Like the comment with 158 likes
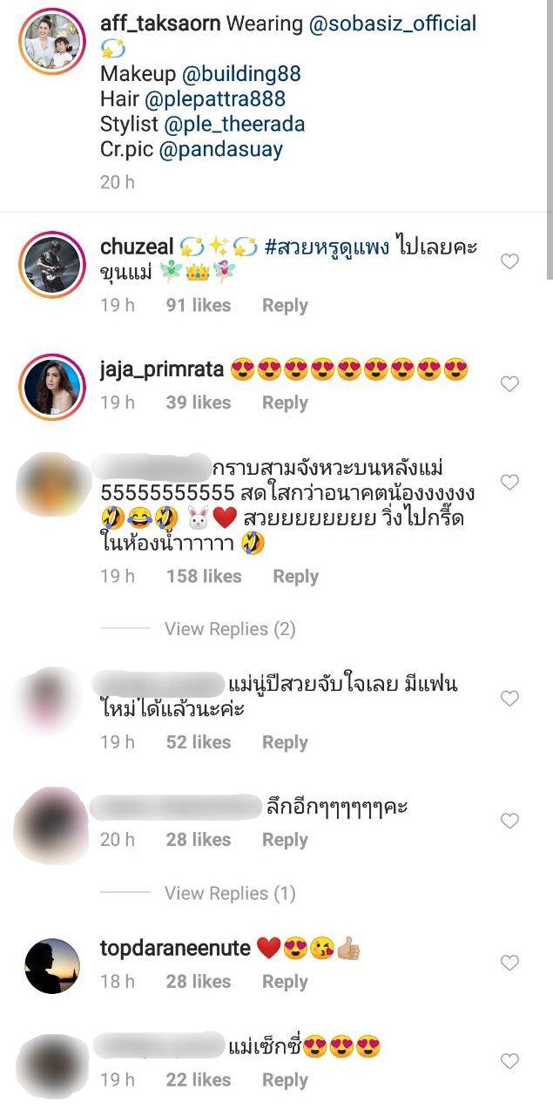 tap(509, 482)
